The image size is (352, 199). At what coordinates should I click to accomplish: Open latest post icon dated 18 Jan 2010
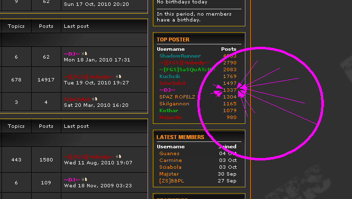pyautogui.click(x=84, y=53)
